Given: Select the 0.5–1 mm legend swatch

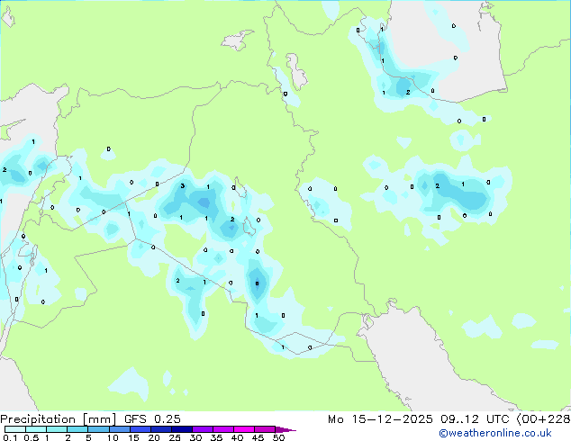Looking at the screenshot, I should tap(36, 429).
